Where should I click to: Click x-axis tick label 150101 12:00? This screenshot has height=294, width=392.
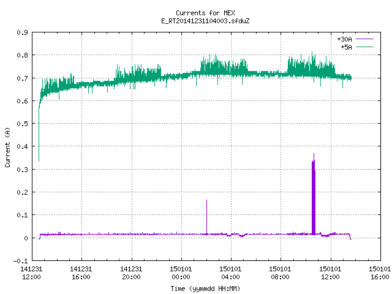click(x=330, y=273)
